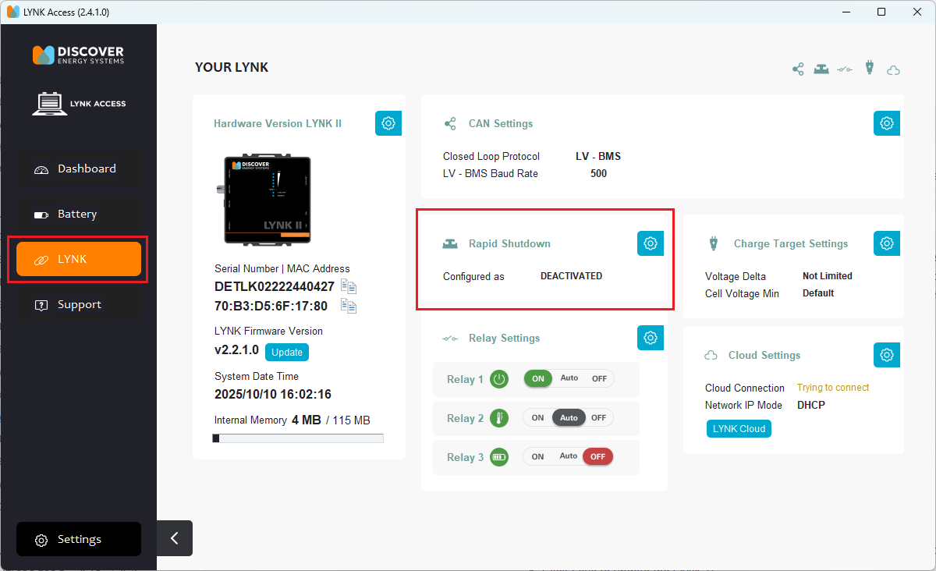The height and width of the screenshot is (571, 936).
Task: Open Cloud Settings gear icon
Action: 886,355
